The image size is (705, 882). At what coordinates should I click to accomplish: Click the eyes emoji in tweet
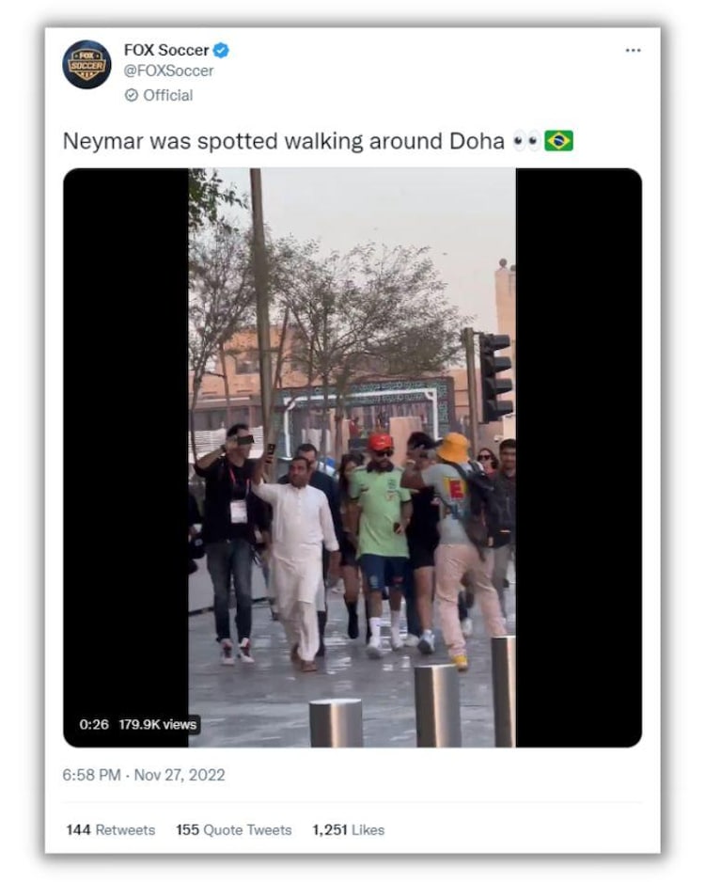click(x=526, y=141)
